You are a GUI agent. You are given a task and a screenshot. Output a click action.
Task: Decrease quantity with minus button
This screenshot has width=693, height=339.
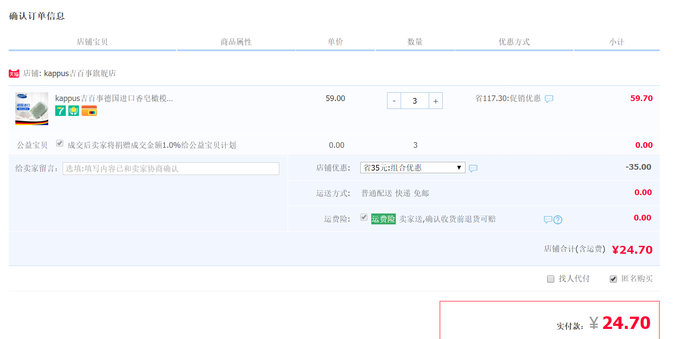pyautogui.click(x=394, y=101)
